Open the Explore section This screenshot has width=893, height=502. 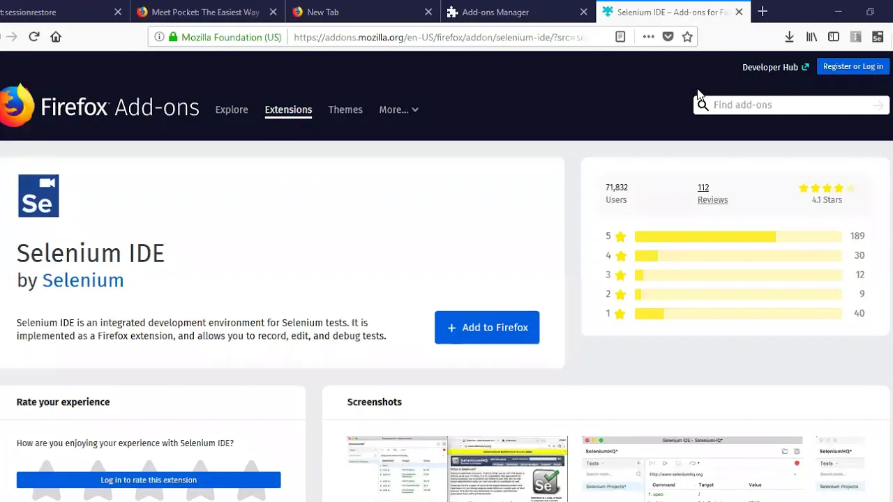click(232, 109)
